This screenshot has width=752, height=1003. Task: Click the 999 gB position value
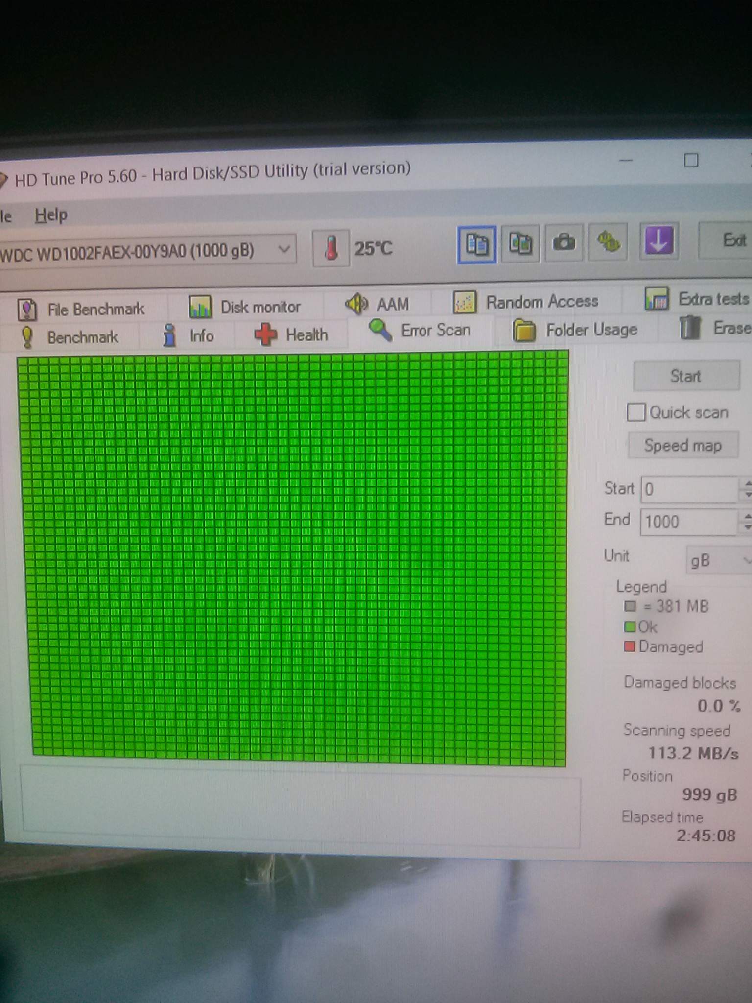(x=710, y=794)
